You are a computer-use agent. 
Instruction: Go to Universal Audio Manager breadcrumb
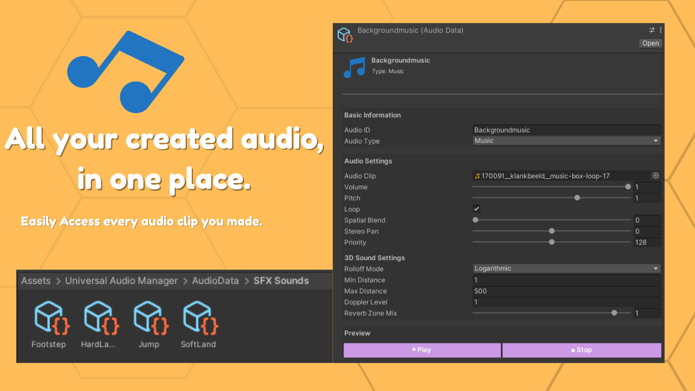(x=121, y=281)
